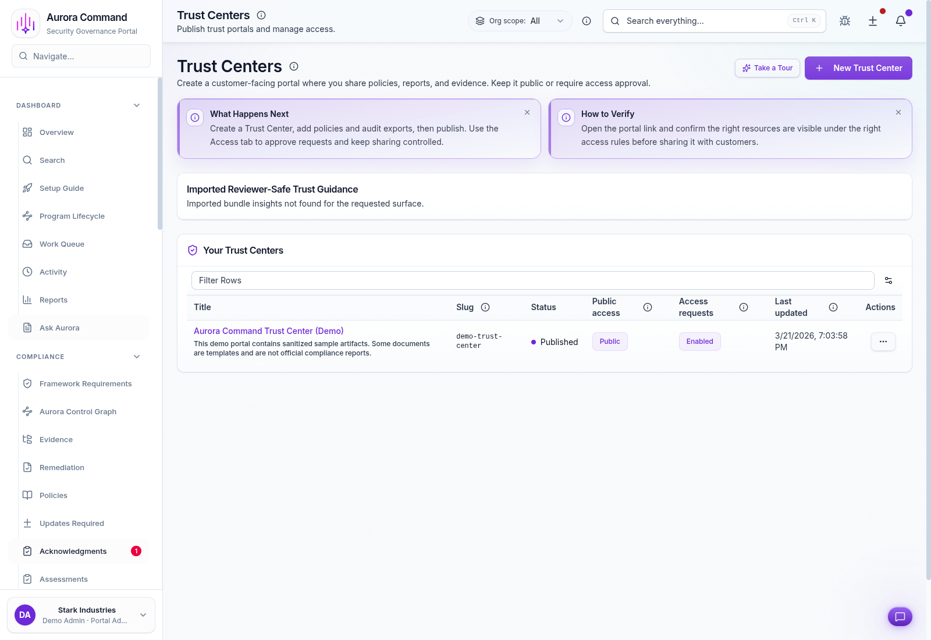Open the Org scope dropdown
Screen dimensions: 931x640
coord(520,20)
